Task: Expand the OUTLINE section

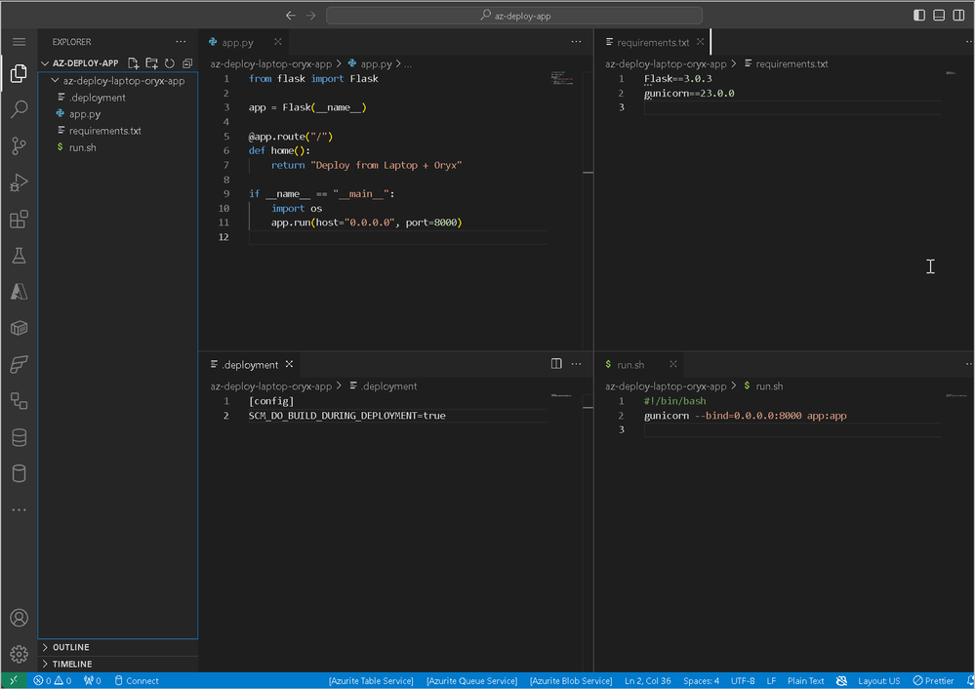Action: (x=70, y=647)
